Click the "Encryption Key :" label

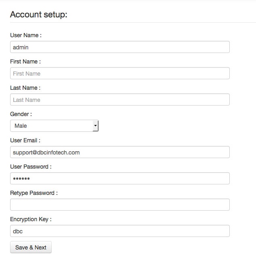tap(31, 219)
